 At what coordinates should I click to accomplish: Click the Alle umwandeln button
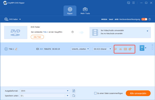(138, 93)
